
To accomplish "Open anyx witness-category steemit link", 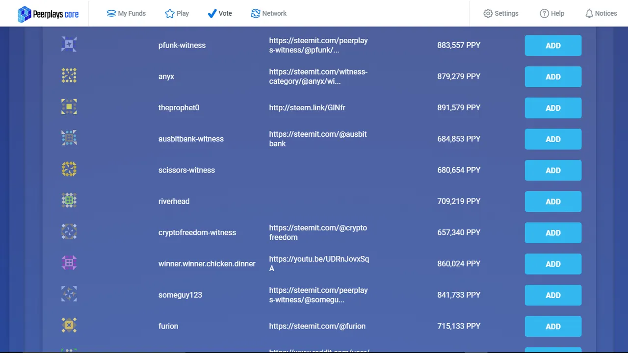I will click(318, 76).
